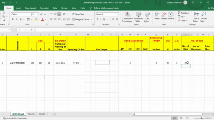The width and height of the screenshot is (214, 120).
Task: Click Insert cells button
Action: pyautogui.click(x=157, y=17)
